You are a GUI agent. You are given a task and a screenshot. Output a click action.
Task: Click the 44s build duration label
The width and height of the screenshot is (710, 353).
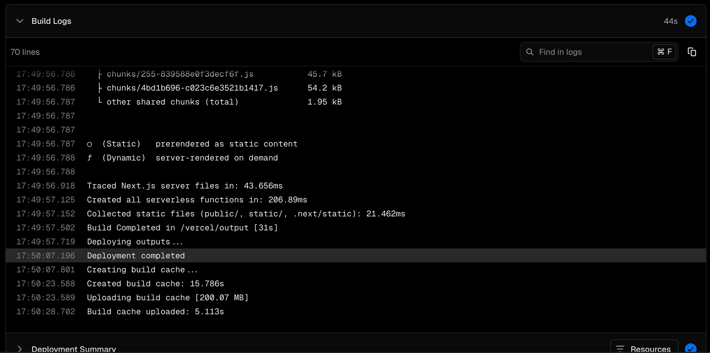click(x=670, y=21)
